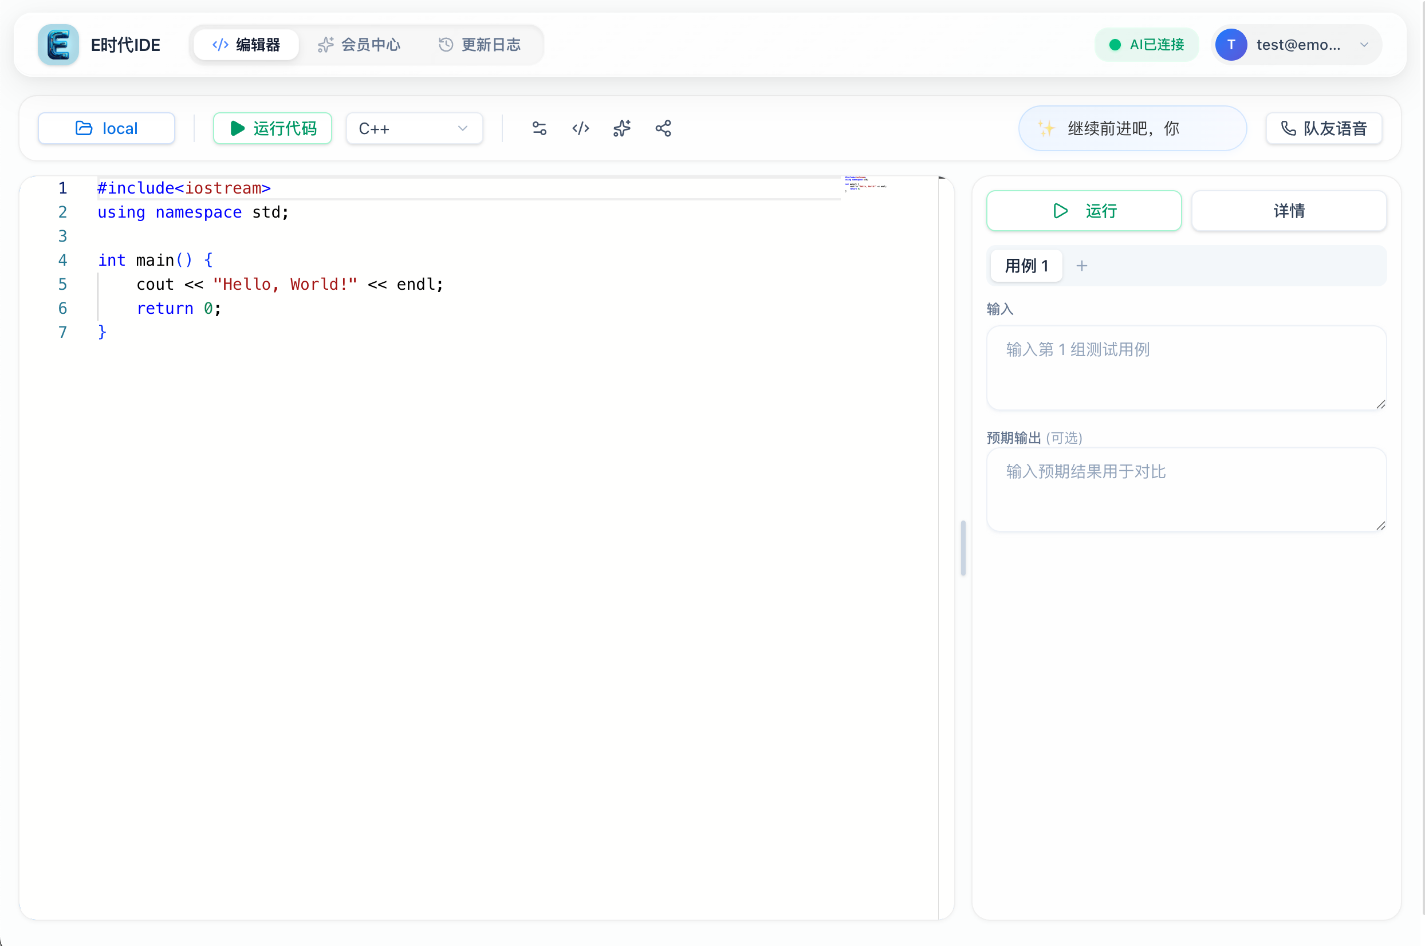Click the 输入预期结果用于对比 expected output field
Viewport: 1425px width, 946px height.
(1186, 489)
